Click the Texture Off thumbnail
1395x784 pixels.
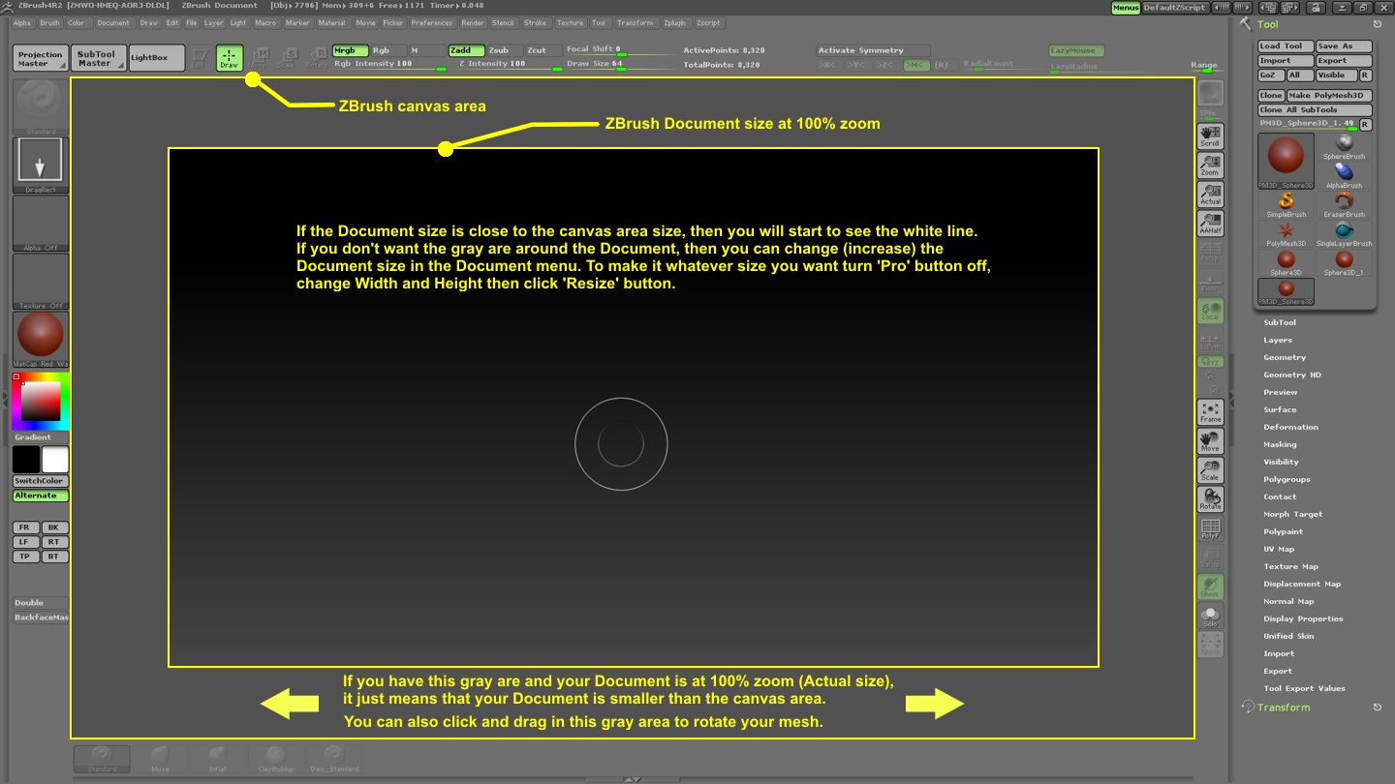(41, 281)
